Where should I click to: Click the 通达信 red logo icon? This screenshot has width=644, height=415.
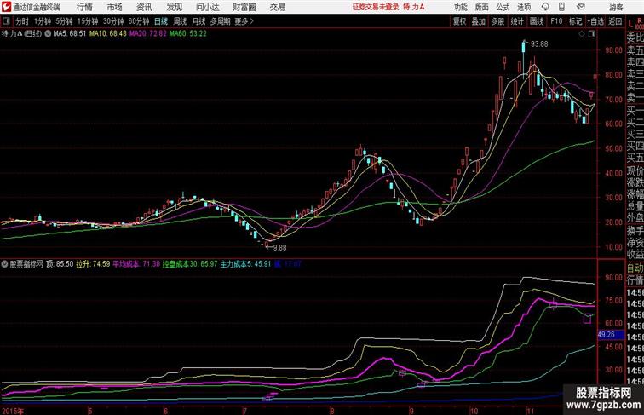pyautogui.click(x=6, y=7)
